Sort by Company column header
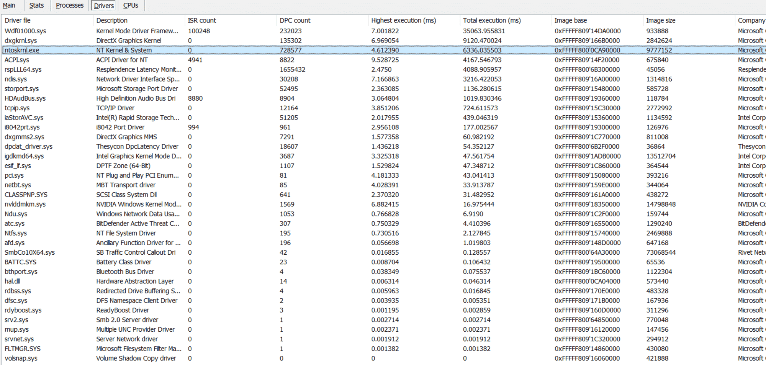Image resolution: width=766 pixels, height=365 pixels. (x=751, y=20)
